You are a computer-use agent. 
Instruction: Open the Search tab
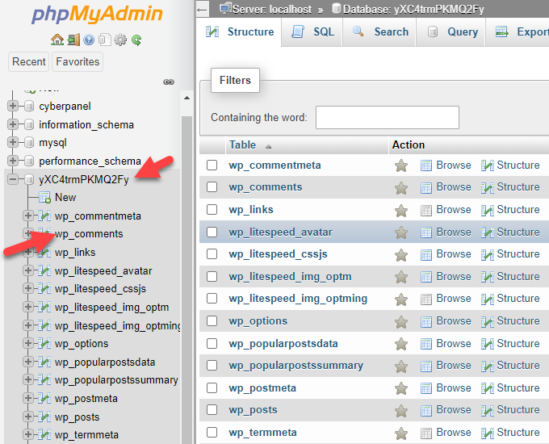[379, 31]
